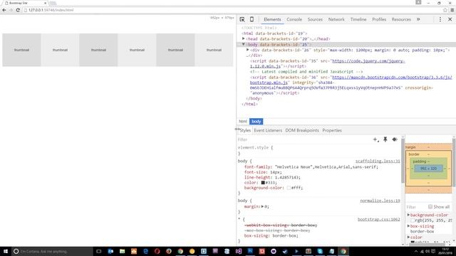Screen dimensions: 456x256
Task: Click the first thumbnail placeholder
Action: pyautogui.click(x=21, y=50)
